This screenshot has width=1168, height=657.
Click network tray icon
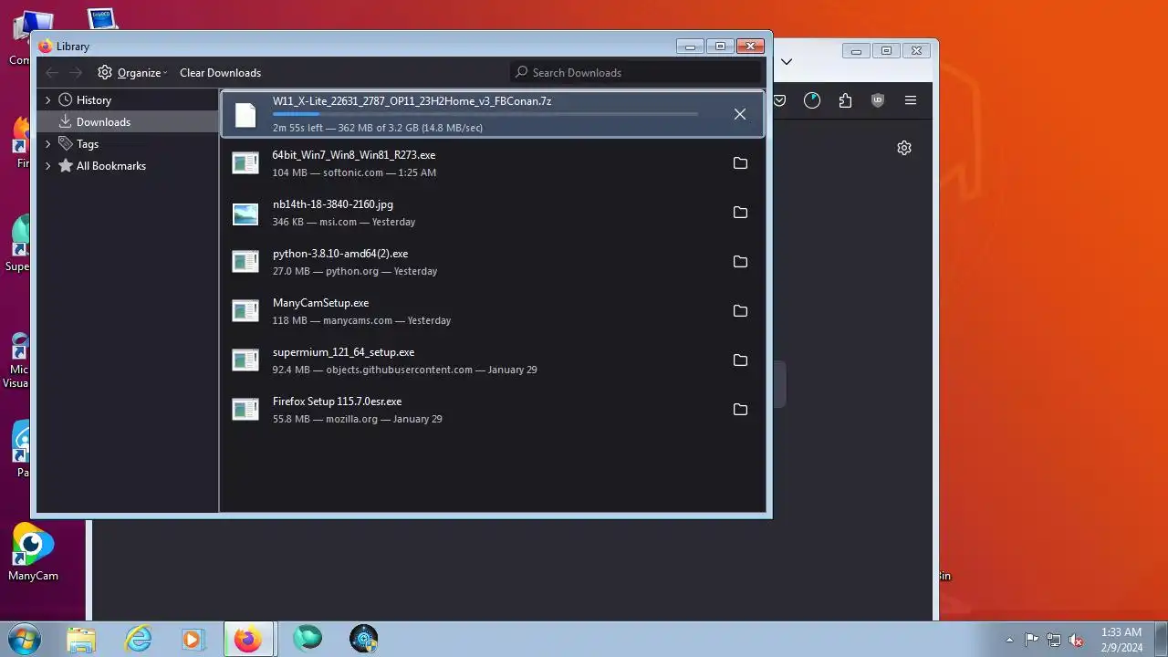point(1054,640)
